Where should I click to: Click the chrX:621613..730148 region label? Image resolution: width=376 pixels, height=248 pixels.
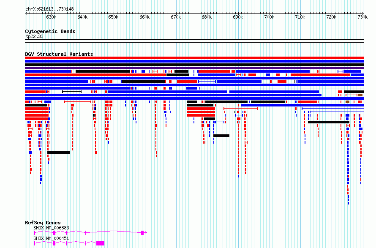click(x=49, y=9)
